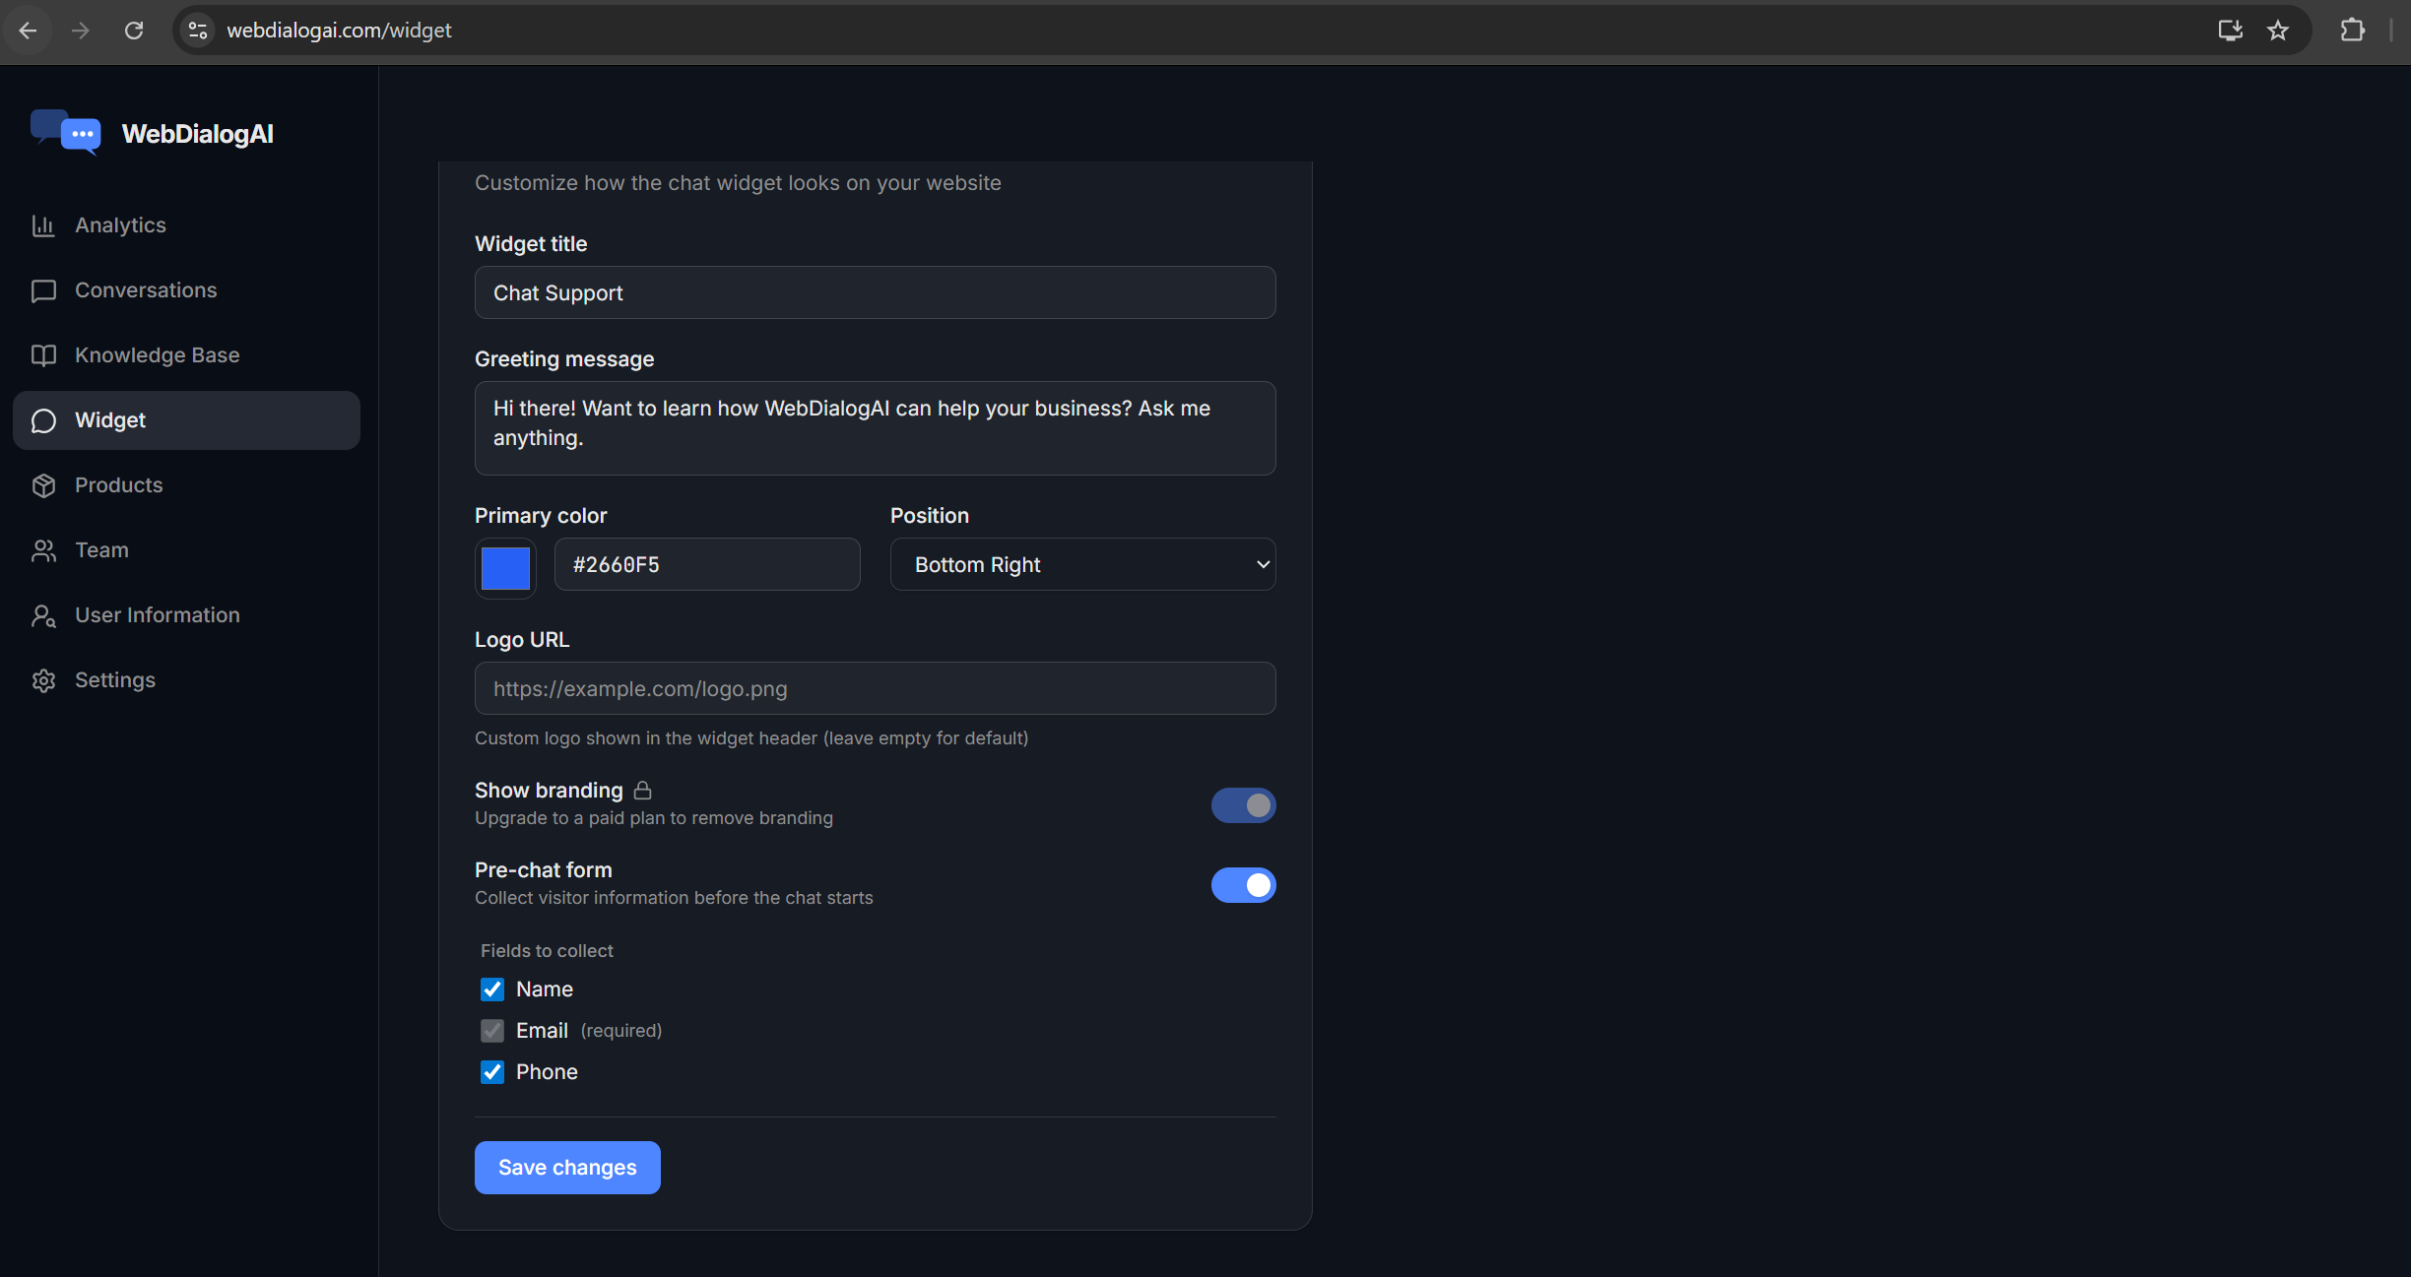Click the Conversations speech bubble icon
The image size is (2411, 1277).
(43, 290)
